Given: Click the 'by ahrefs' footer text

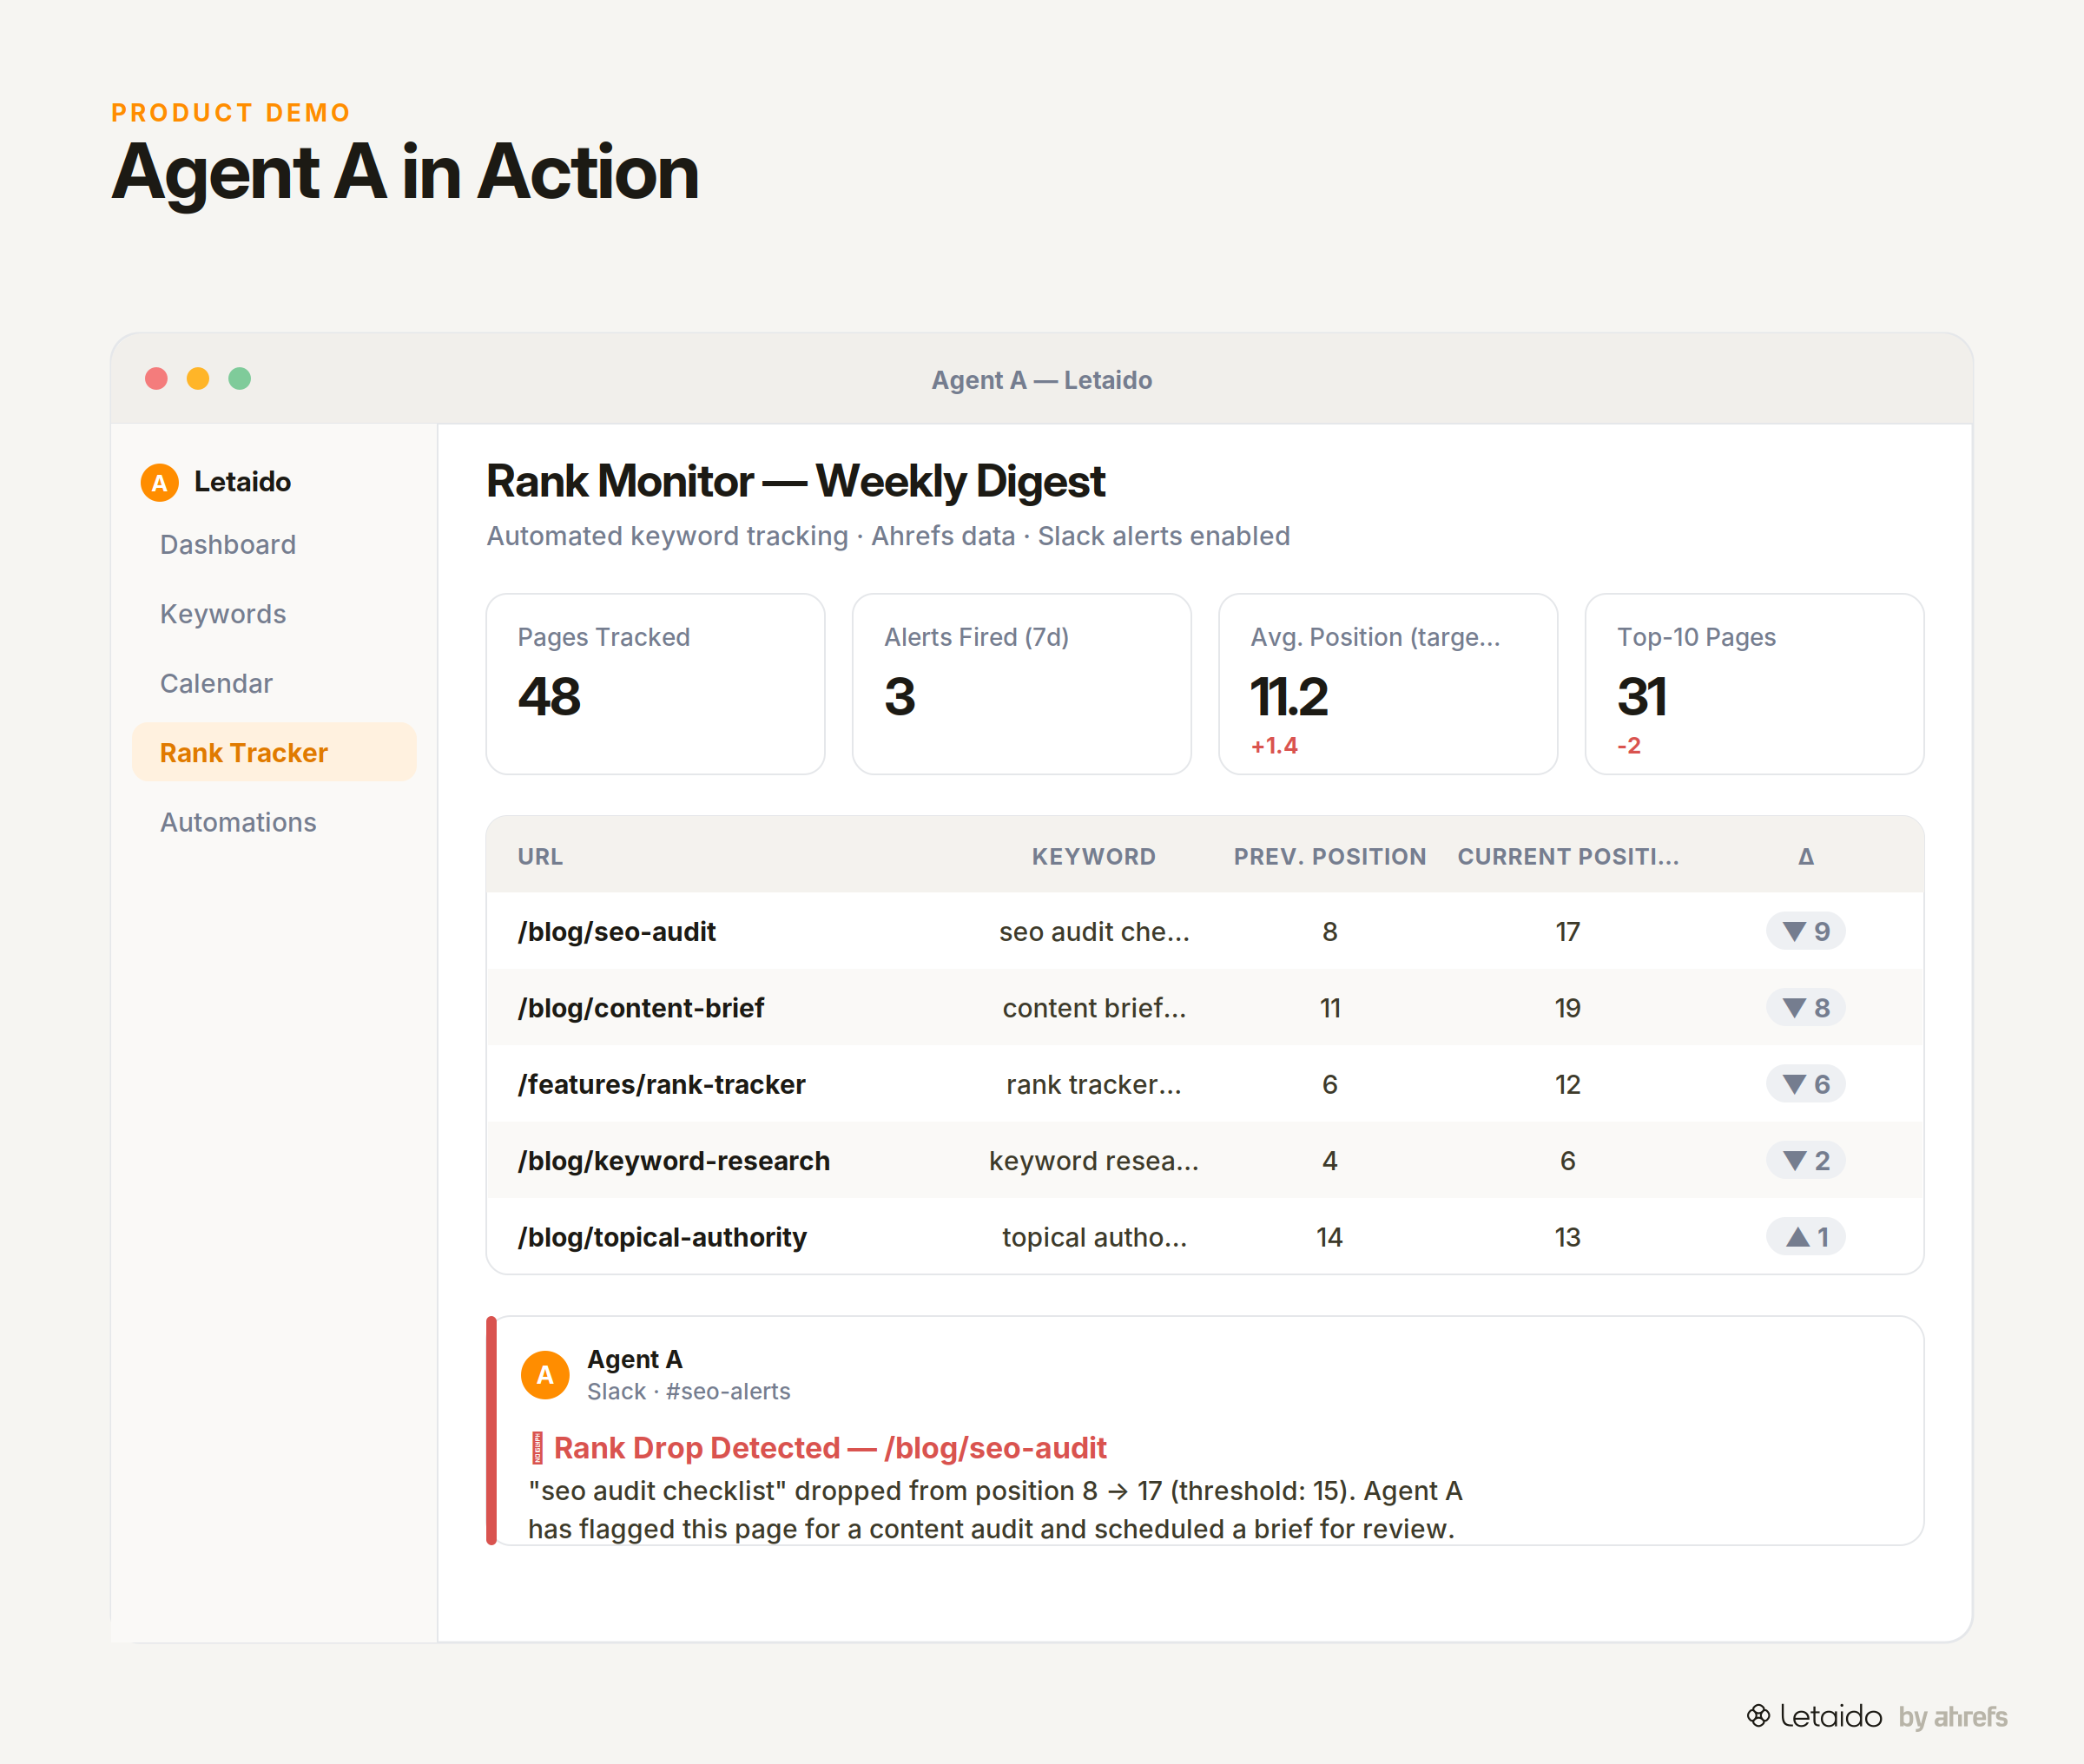Looking at the screenshot, I should coord(1953,1717).
